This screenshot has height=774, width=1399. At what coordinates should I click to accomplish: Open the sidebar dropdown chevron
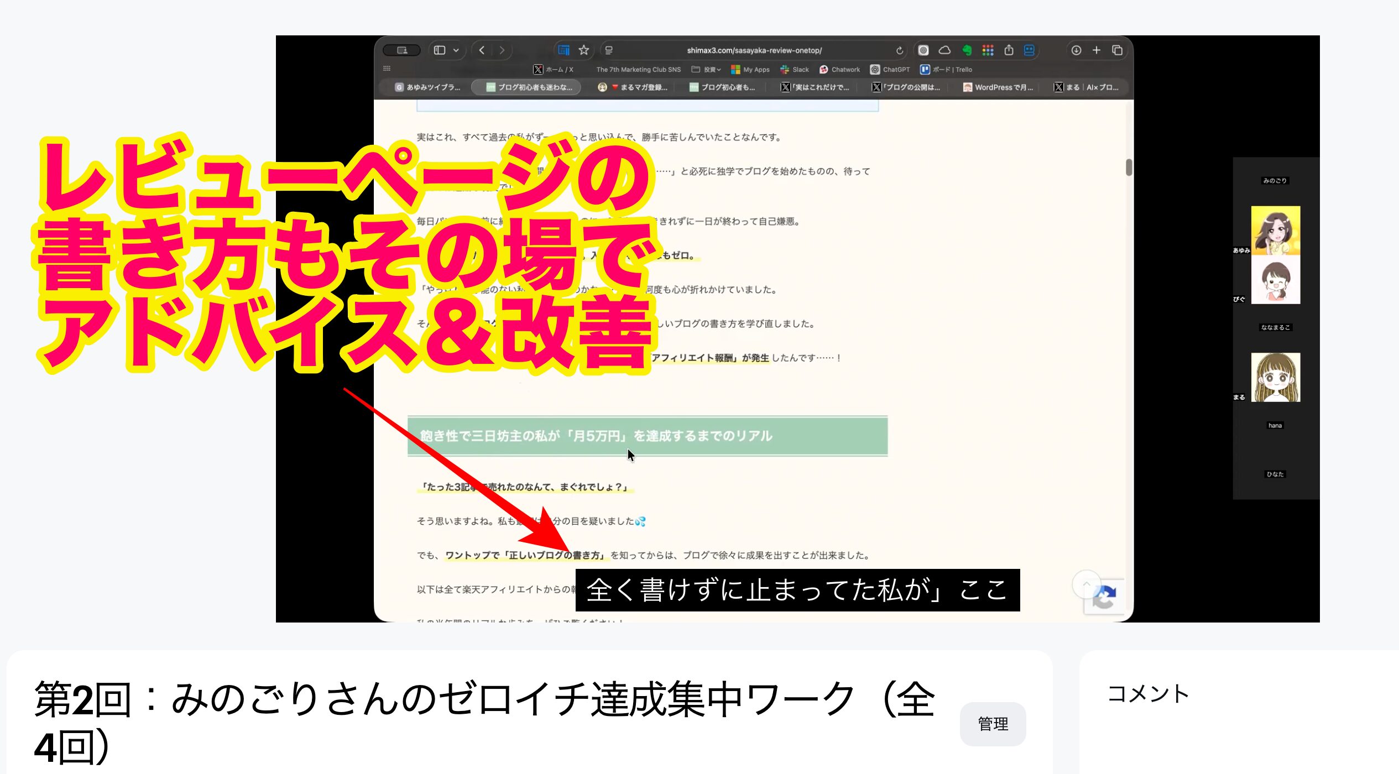coord(456,50)
